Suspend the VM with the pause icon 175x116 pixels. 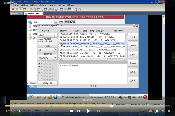point(17,9)
